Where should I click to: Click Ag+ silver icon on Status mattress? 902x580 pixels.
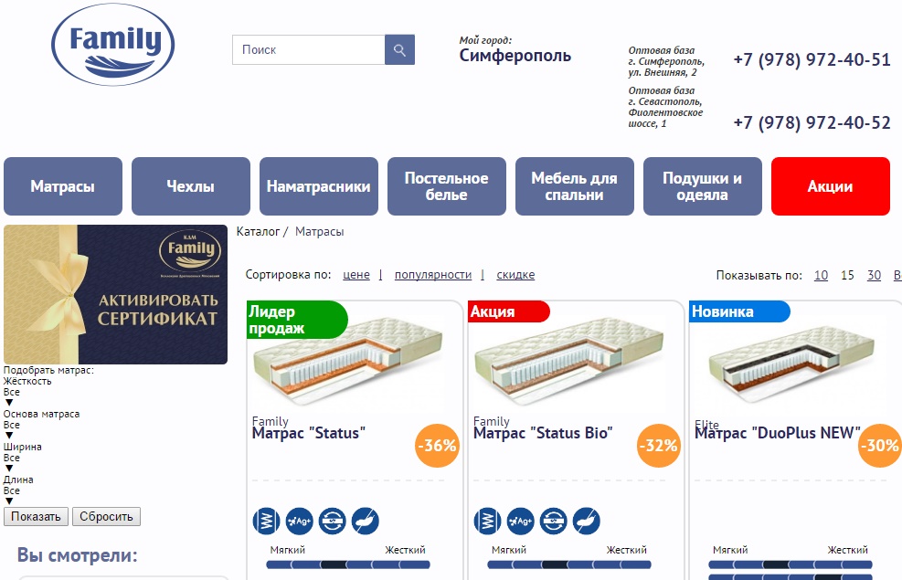pyautogui.click(x=299, y=522)
